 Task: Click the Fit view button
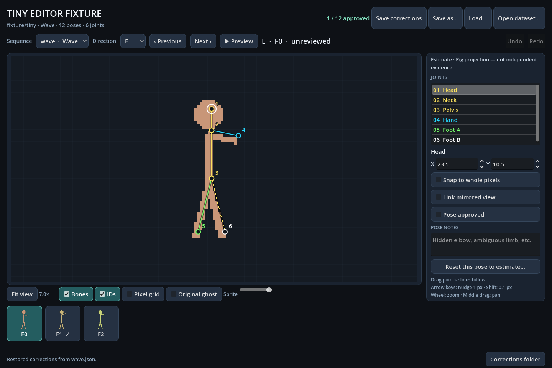pyautogui.click(x=22, y=294)
